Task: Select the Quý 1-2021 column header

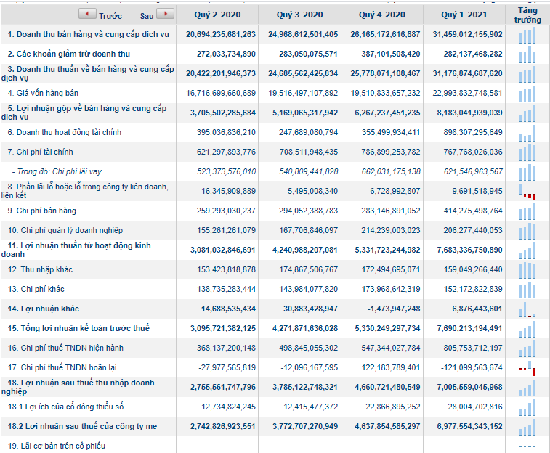Action: [464, 15]
